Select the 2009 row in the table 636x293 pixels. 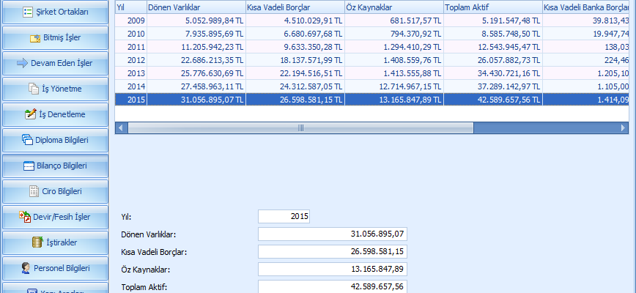(x=293, y=20)
